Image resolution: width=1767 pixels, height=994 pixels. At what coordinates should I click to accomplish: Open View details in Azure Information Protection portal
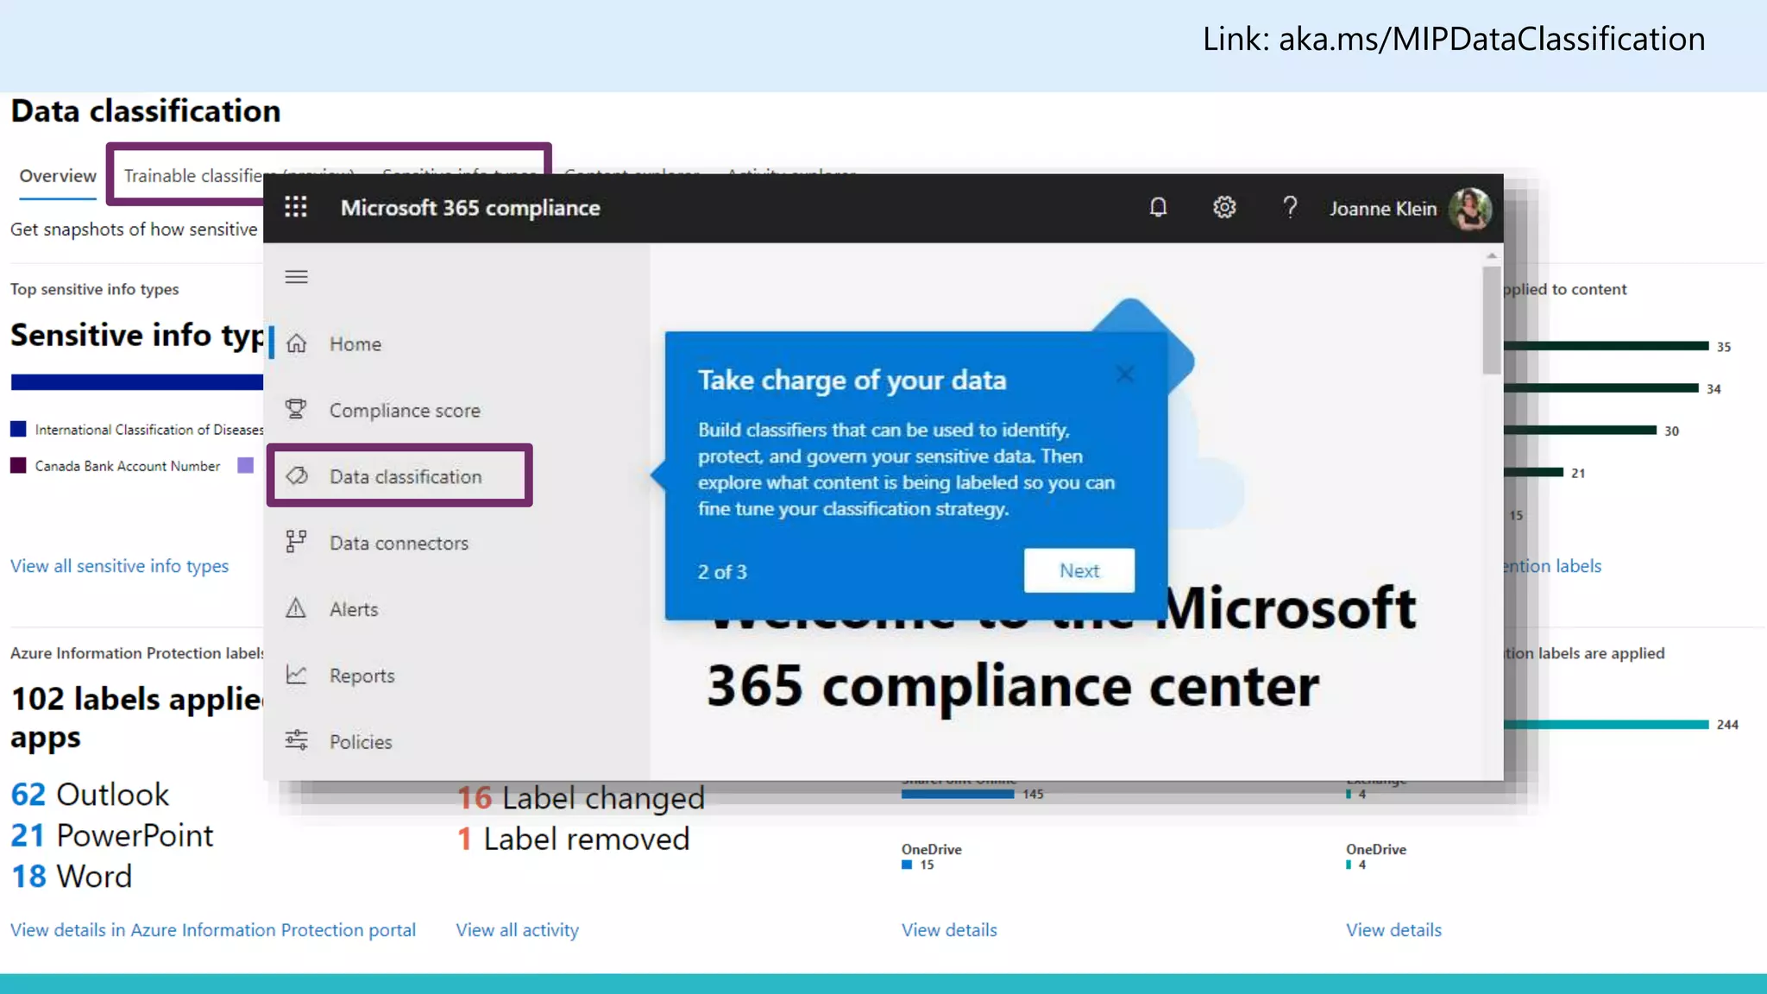click(x=213, y=930)
